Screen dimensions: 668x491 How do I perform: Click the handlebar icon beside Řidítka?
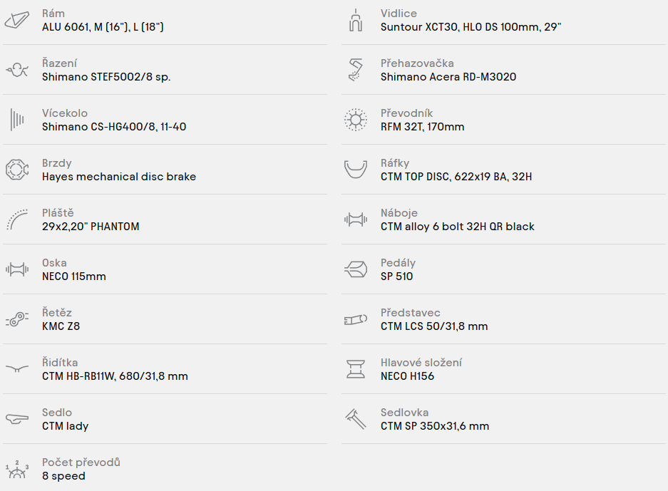coord(17,368)
